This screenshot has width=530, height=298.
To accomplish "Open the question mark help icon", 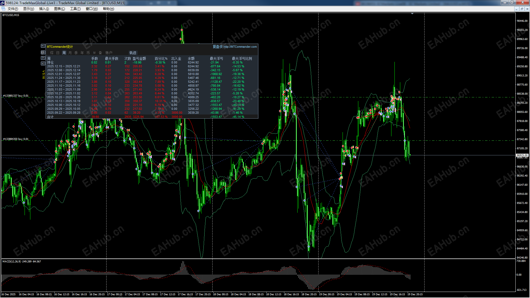I will coord(43,58).
